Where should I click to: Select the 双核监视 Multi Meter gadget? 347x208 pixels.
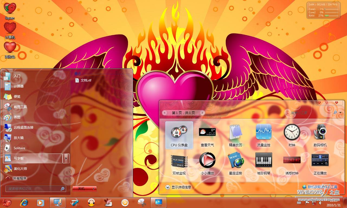coord(179,163)
